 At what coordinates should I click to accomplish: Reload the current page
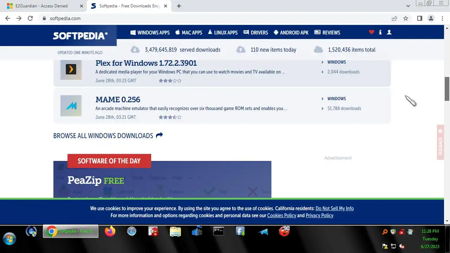click(x=30, y=18)
